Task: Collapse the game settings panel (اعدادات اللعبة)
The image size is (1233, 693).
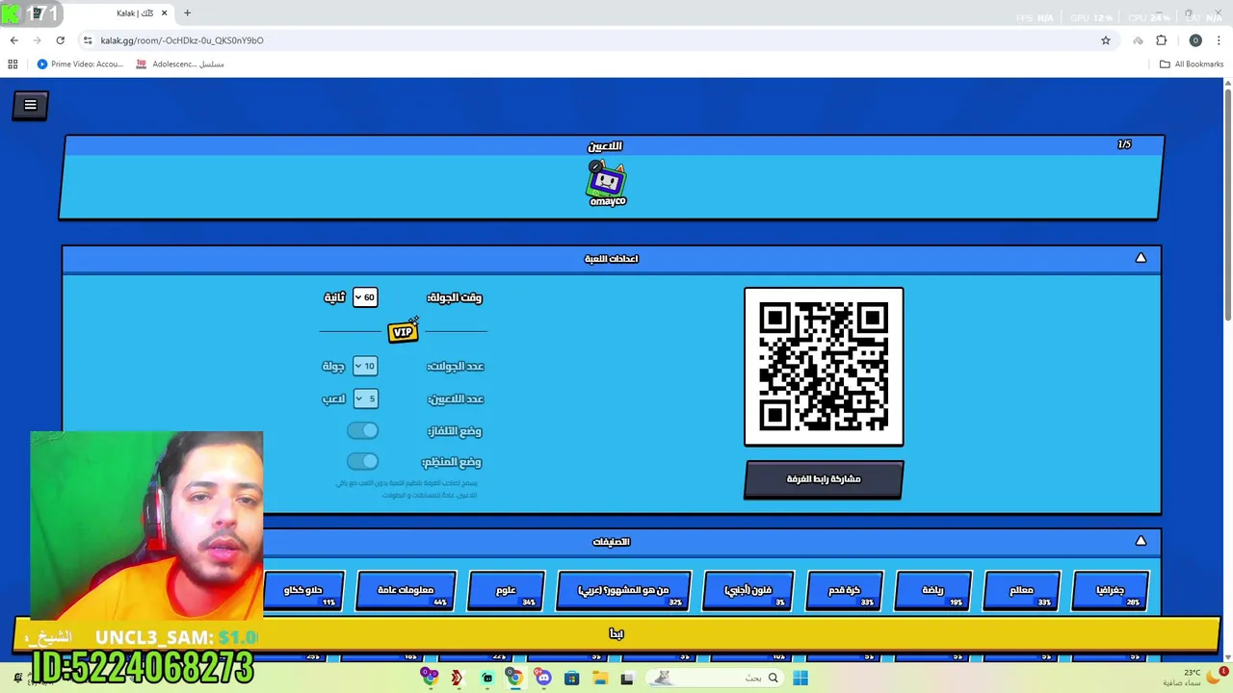Action: pyautogui.click(x=1141, y=258)
